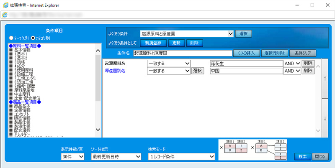Delete the 原産国別名 condition row
335x168 pixels.
point(308,71)
